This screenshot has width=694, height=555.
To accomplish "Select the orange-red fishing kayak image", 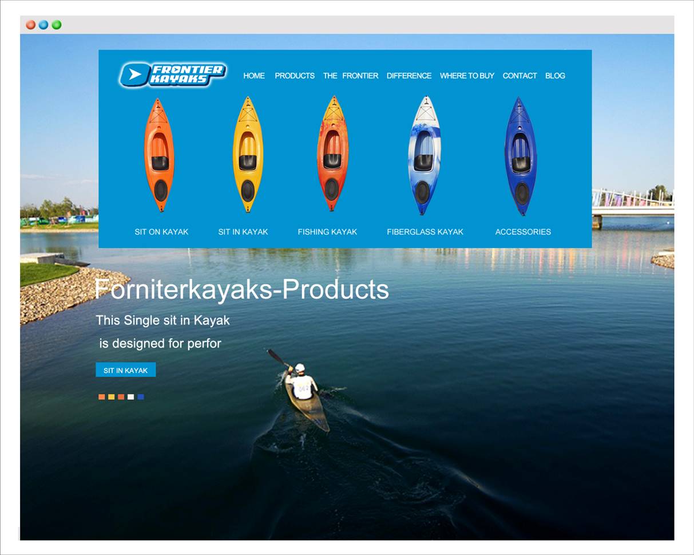I will coord(332,154).
